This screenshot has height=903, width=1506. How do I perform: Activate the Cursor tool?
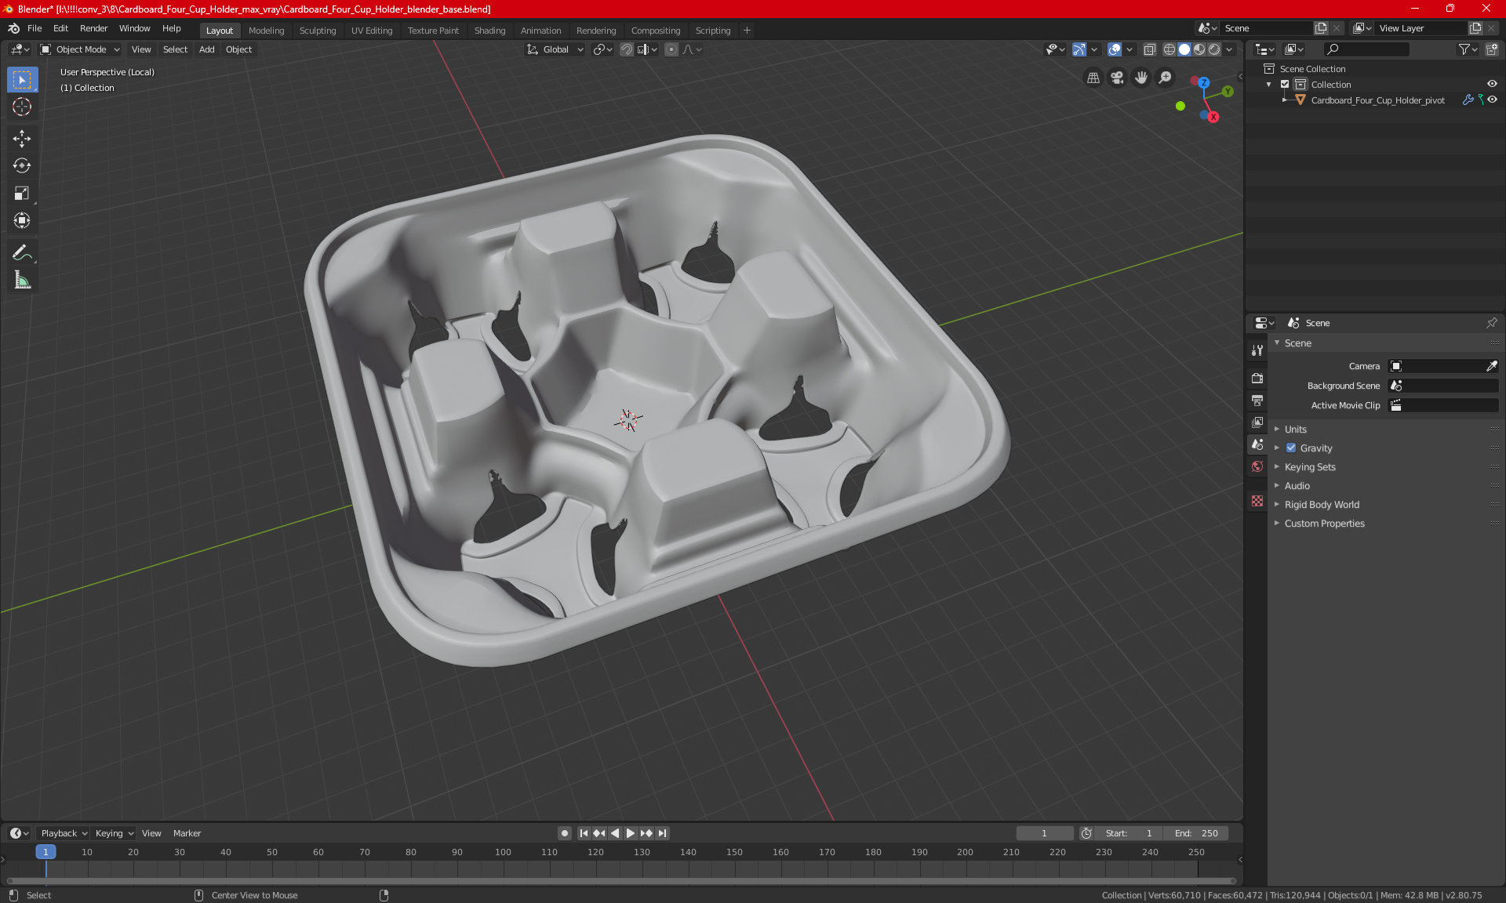pos(22,107)
